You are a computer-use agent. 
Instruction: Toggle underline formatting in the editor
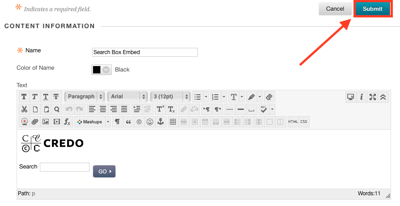tap(46, 97)
